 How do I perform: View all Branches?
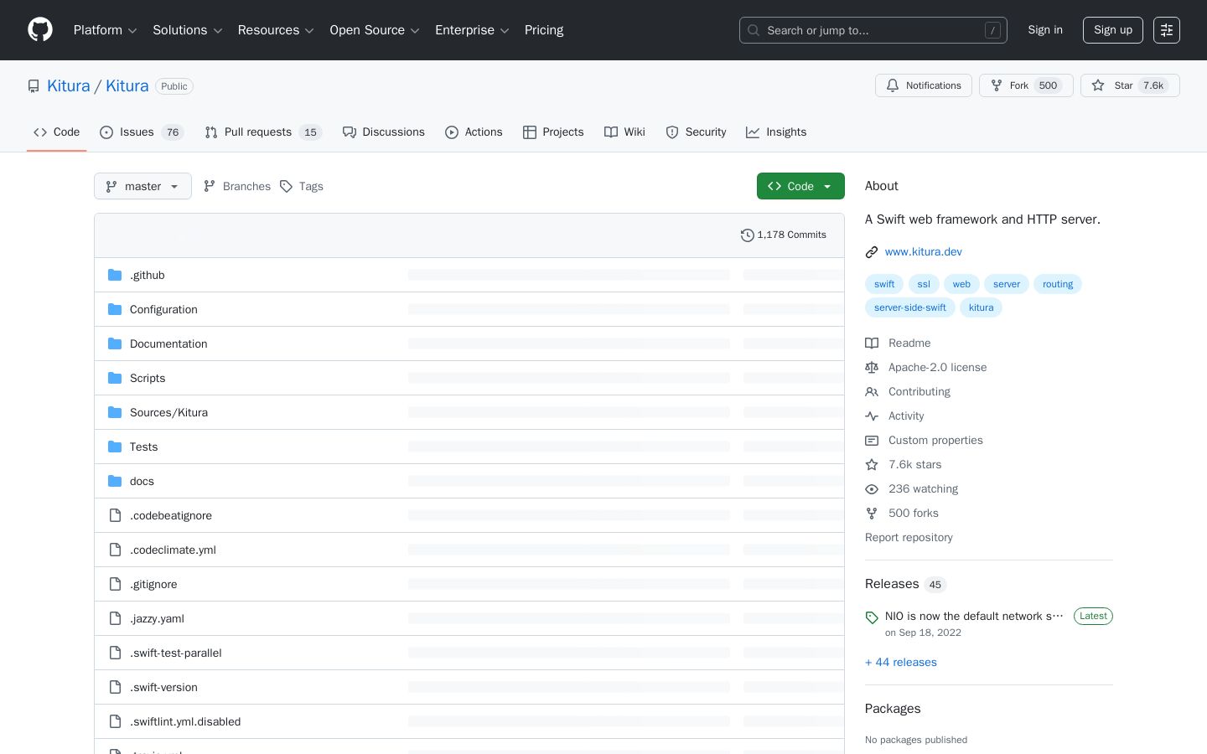coord(237,186)
